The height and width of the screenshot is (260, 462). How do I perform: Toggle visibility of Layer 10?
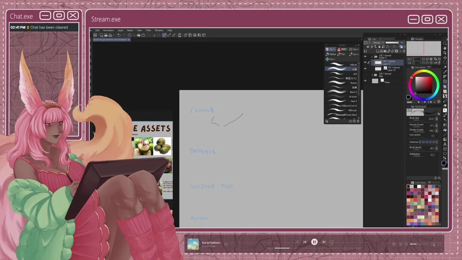pos(365,69)
